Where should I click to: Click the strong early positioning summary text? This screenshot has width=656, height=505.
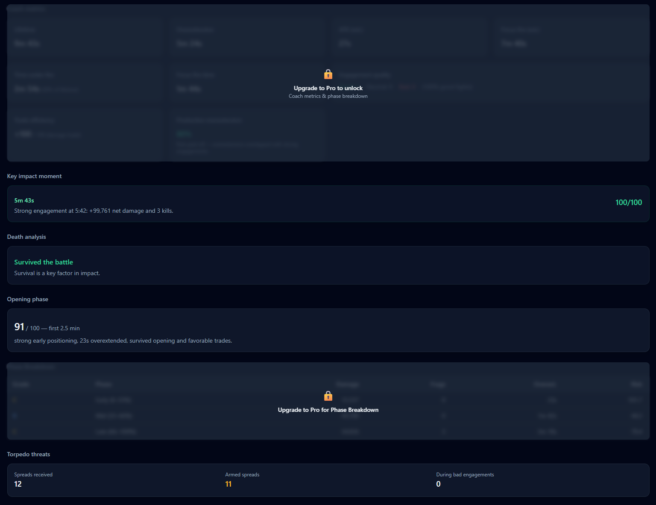[123, 341]
